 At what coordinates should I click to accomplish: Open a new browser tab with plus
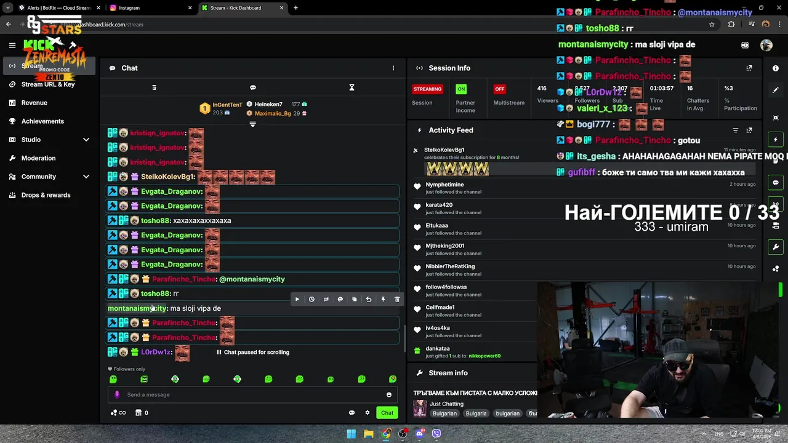(x=295, y=8)
